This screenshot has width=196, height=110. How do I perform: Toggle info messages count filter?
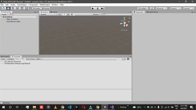119,59
